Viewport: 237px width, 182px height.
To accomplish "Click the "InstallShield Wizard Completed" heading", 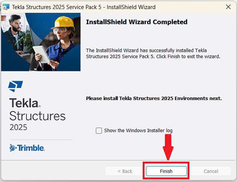I will pos(137,22).
